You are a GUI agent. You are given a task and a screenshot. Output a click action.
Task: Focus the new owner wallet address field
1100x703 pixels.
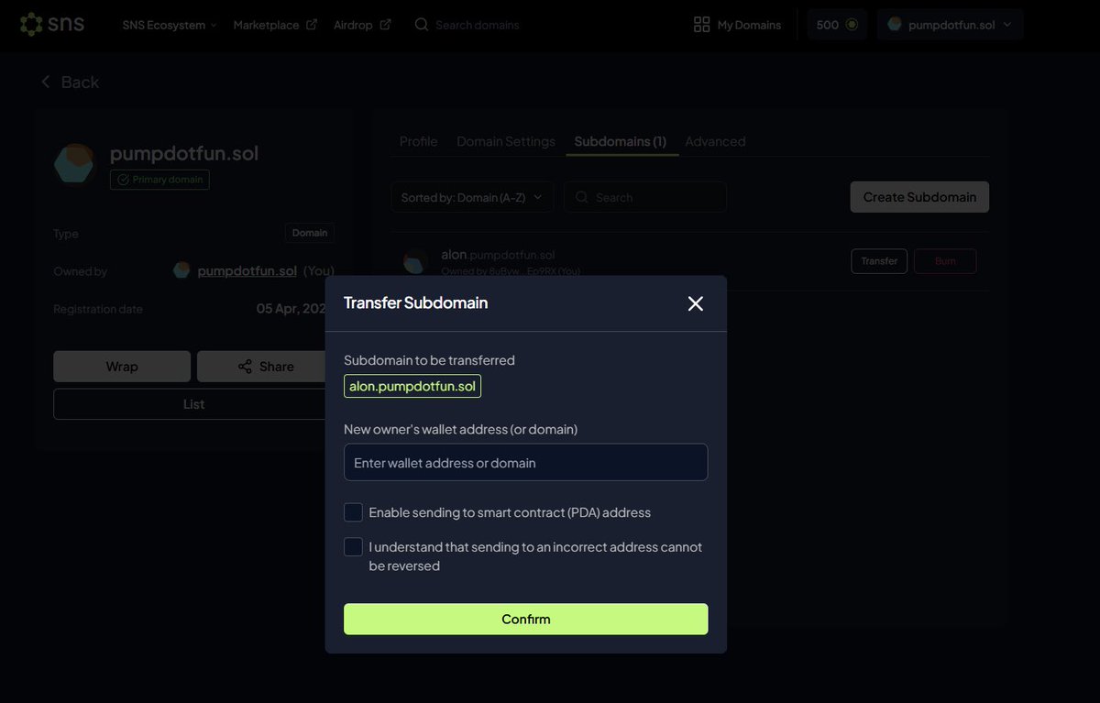pyautogui.click(x=525, y=462)
